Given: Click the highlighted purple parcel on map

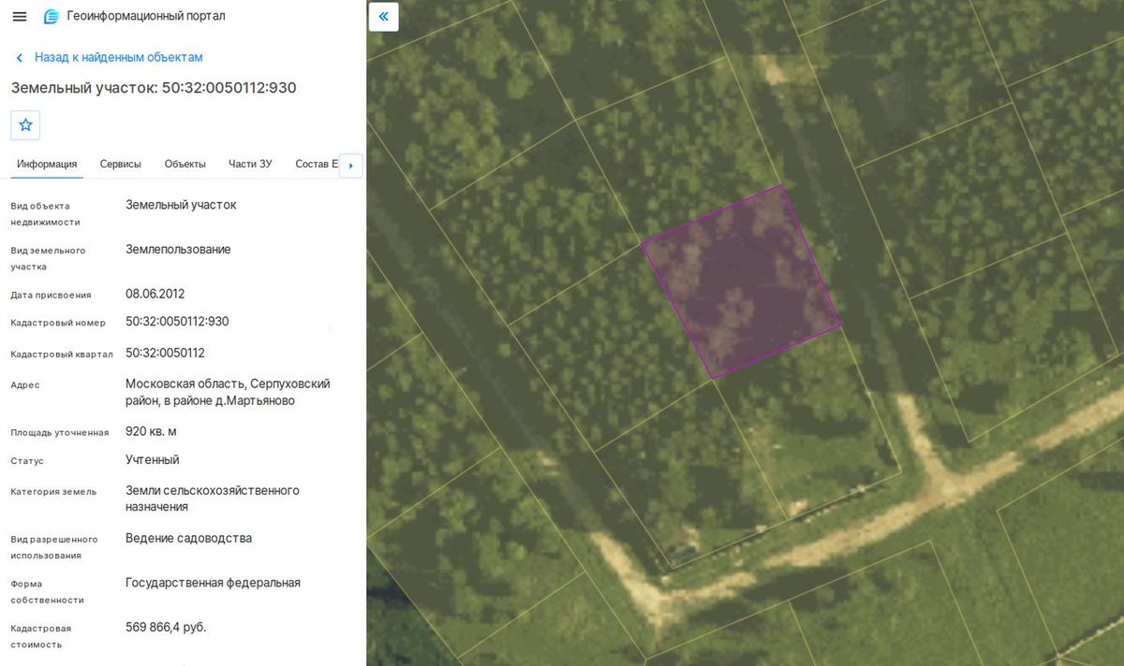Looking at the screenshot, I should click(740, 281).
